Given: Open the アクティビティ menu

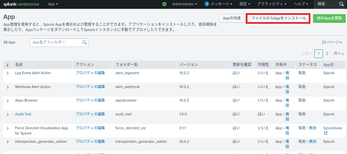Looking at the screenshot, I should tap(272, 4).
